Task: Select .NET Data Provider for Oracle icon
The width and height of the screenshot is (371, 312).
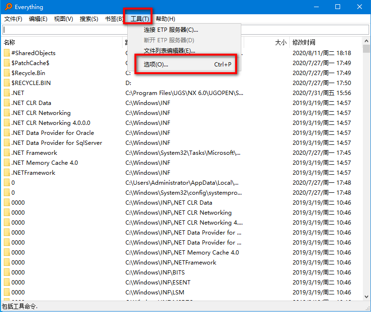Action: click(7, 132)
